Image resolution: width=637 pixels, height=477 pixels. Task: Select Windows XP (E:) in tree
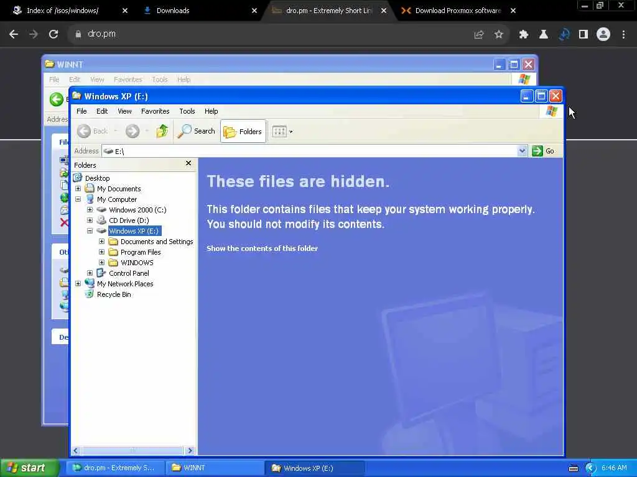tap(134, 231)
